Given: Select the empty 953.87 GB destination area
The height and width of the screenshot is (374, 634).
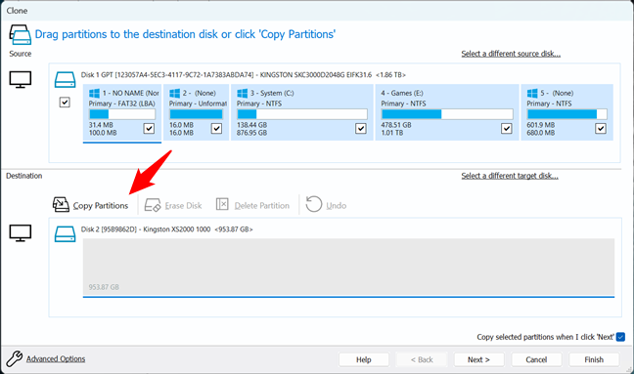Looking at the screenshot, I should pyautogui.click(x=348, y=268).
